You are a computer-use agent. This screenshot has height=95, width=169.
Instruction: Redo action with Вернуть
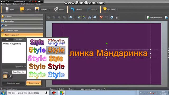point(92,9)
